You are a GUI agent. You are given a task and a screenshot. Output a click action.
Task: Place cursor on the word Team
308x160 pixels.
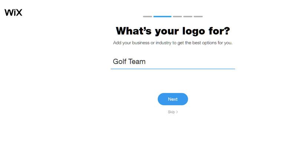click(137, 61)
